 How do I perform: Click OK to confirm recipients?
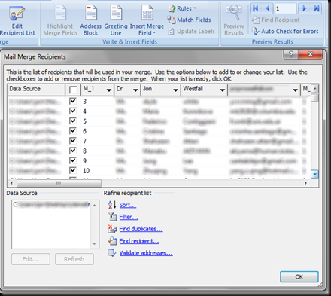[299, 276]
